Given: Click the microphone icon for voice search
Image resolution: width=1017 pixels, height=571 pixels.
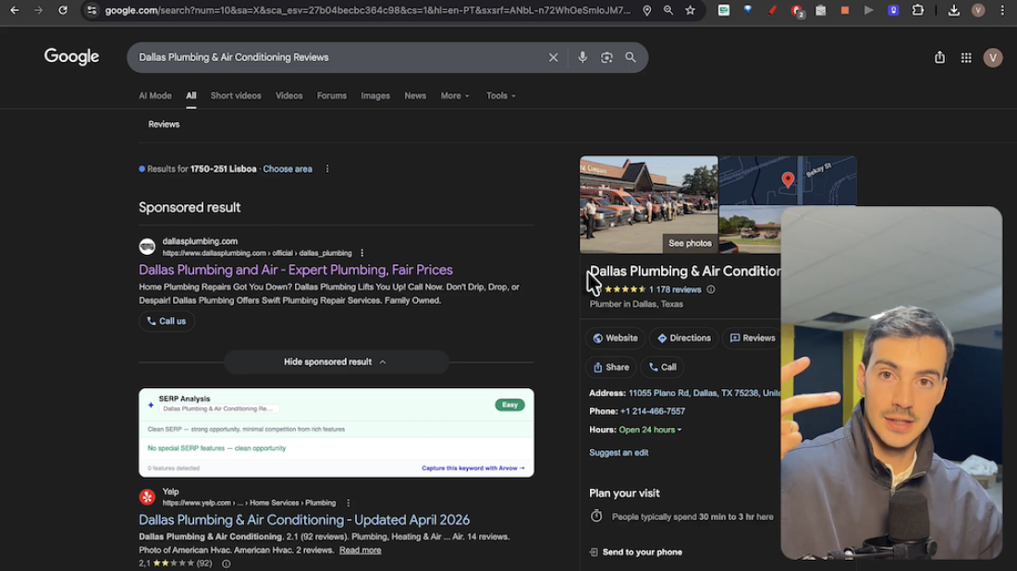Looking at the screenshot, I should click(582, 57).
